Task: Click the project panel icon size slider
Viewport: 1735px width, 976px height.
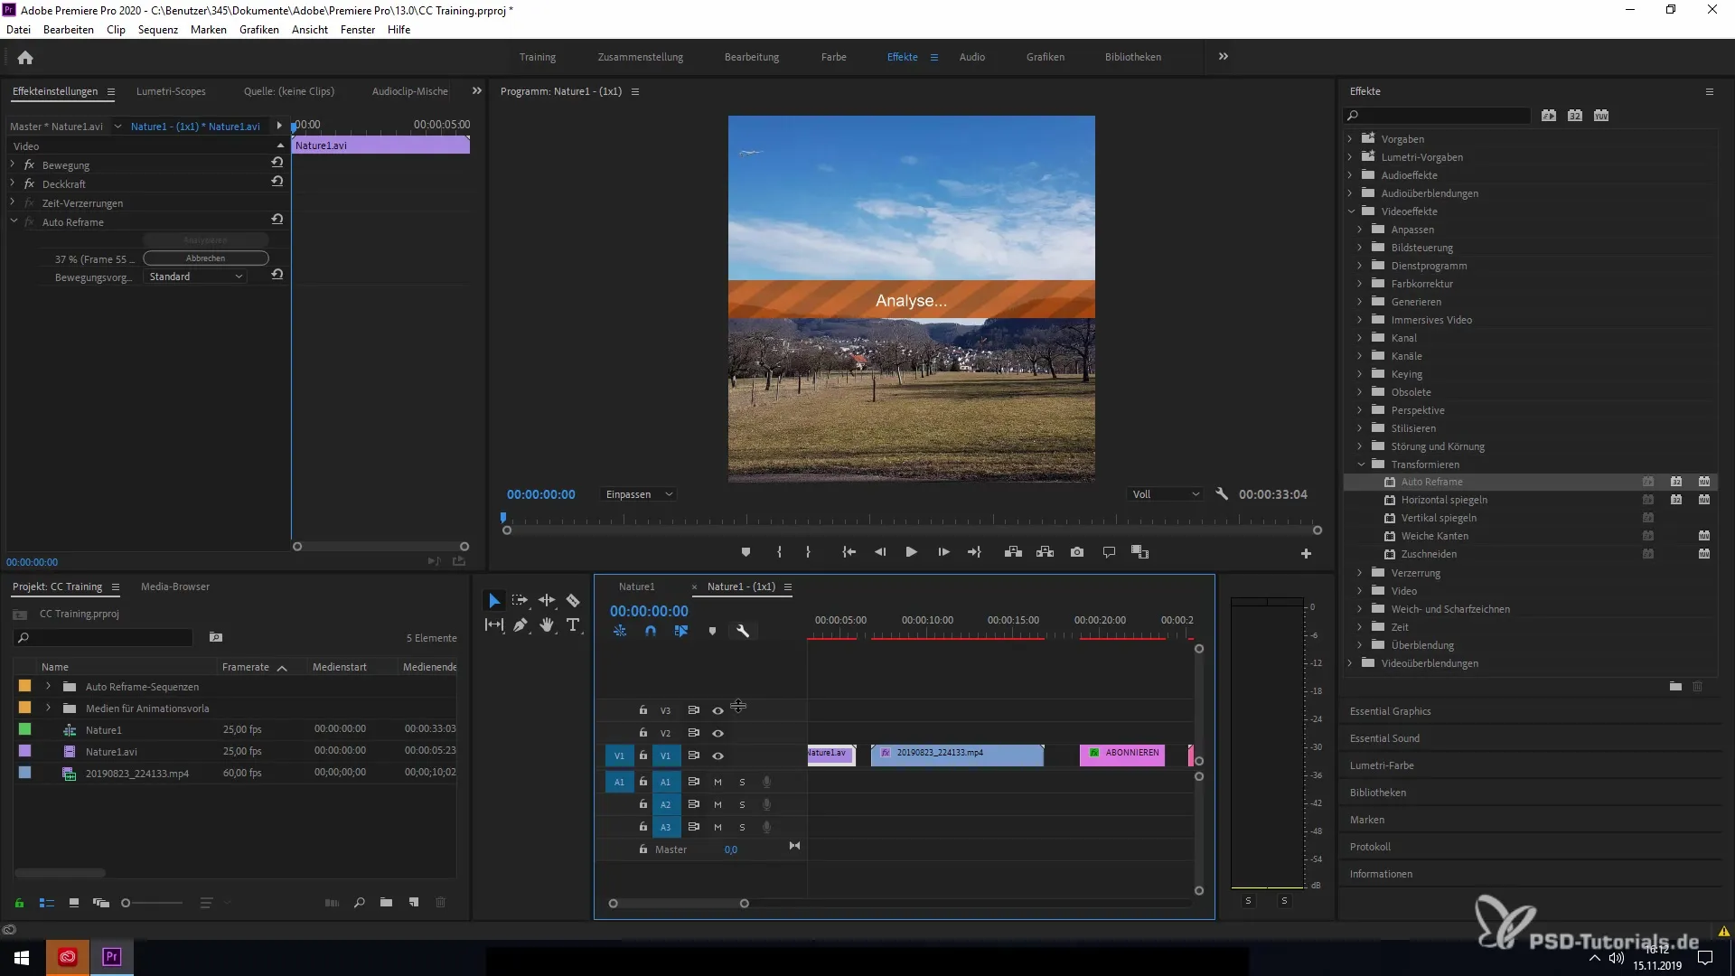Action: [x=154, y=903]
